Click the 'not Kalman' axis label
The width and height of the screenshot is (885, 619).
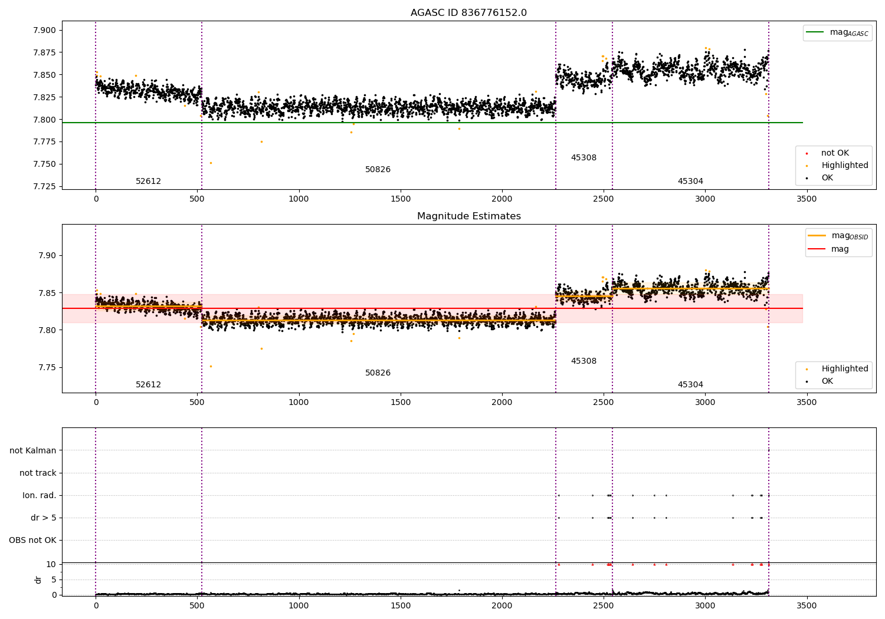pos(33,450)
